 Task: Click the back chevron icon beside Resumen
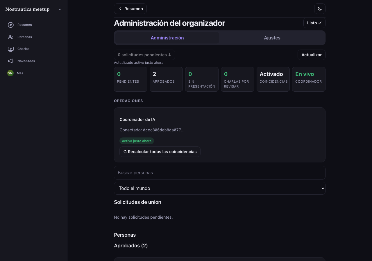[x=120, y=9]
